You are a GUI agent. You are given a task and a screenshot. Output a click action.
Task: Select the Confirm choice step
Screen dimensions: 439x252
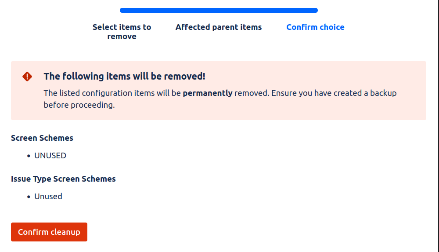click(315, 27)
